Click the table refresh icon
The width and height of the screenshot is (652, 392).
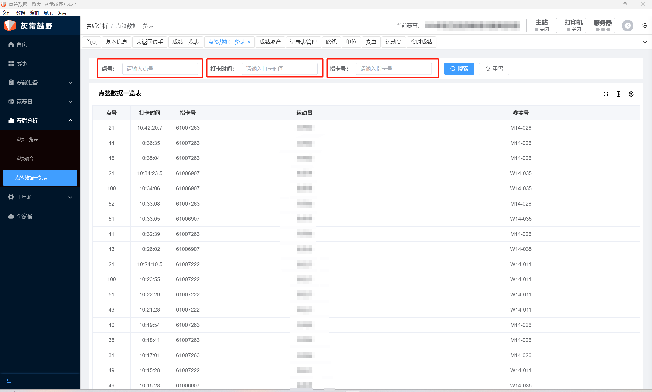click(x=606, y=94)
